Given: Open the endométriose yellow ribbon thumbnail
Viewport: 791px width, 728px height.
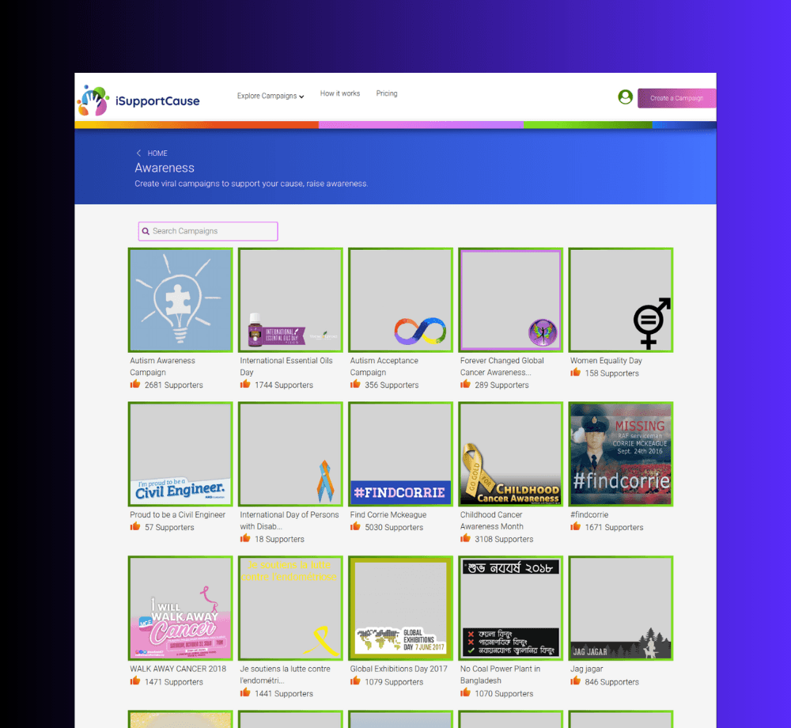Looking at the screenshot, I should pyautogui.click(x=290, y=608).
